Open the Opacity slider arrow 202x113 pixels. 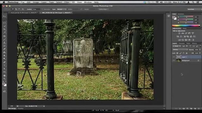coord(200,50)
